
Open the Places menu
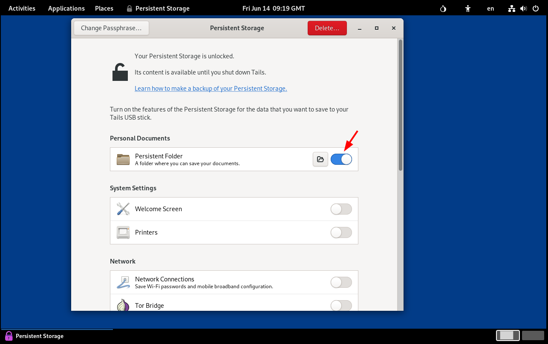(x=104, y=9)
